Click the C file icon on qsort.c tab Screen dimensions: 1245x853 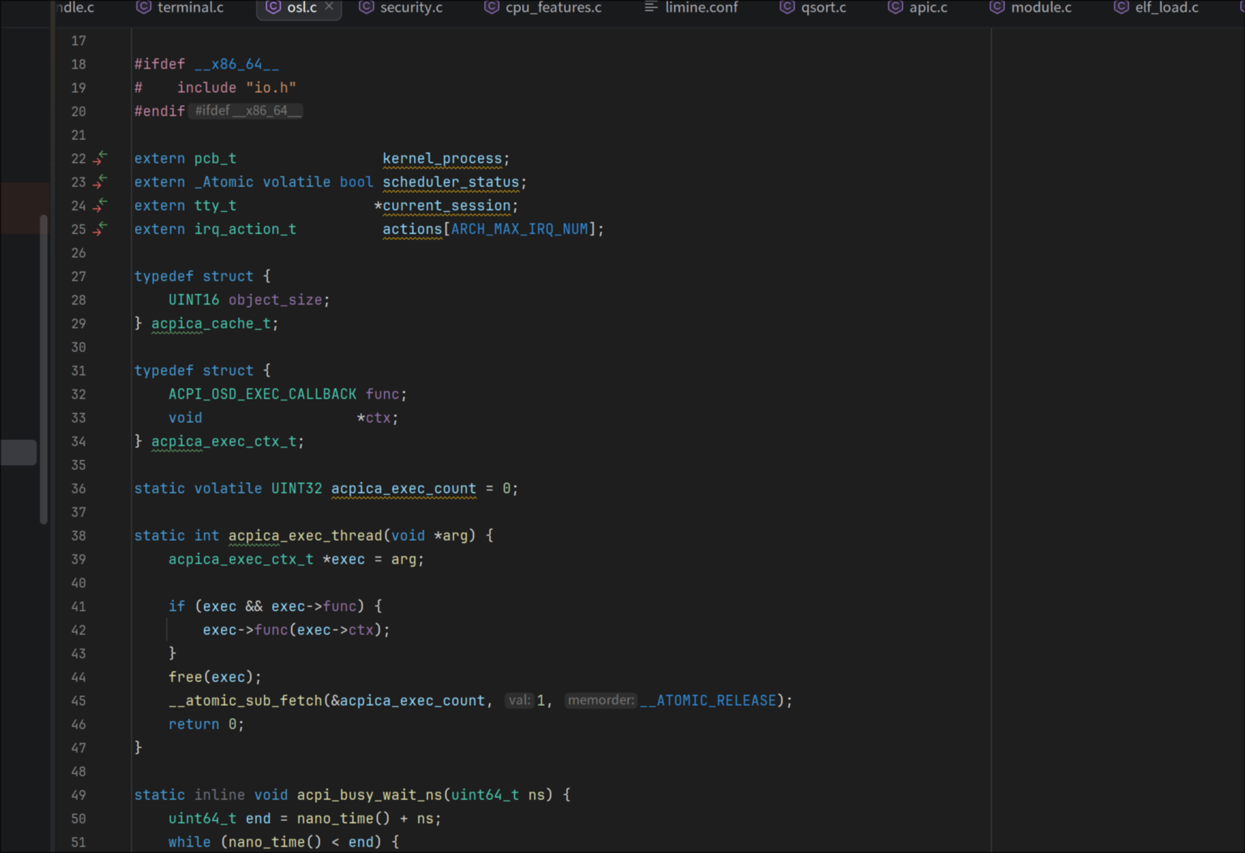coord(787,7)
